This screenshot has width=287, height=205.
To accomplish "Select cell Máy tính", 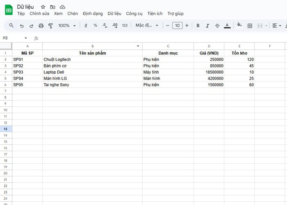I will [x=168, y=72].
